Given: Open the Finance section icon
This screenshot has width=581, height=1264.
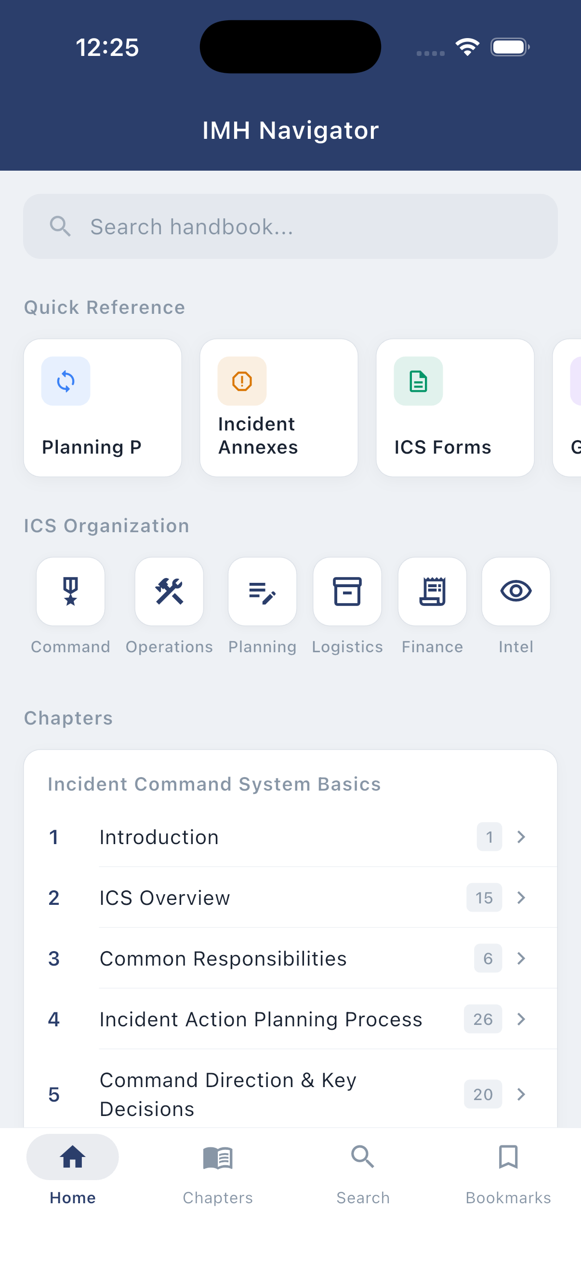Looking at the screenshot, I should coord(432,592).
